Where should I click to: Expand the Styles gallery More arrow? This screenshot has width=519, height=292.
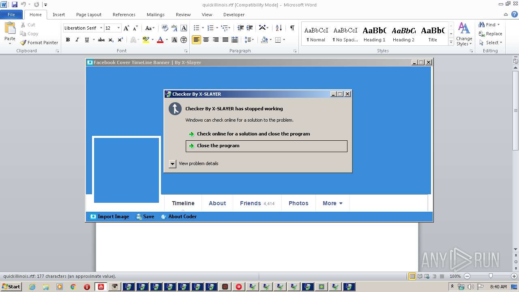tap(451, 42)
